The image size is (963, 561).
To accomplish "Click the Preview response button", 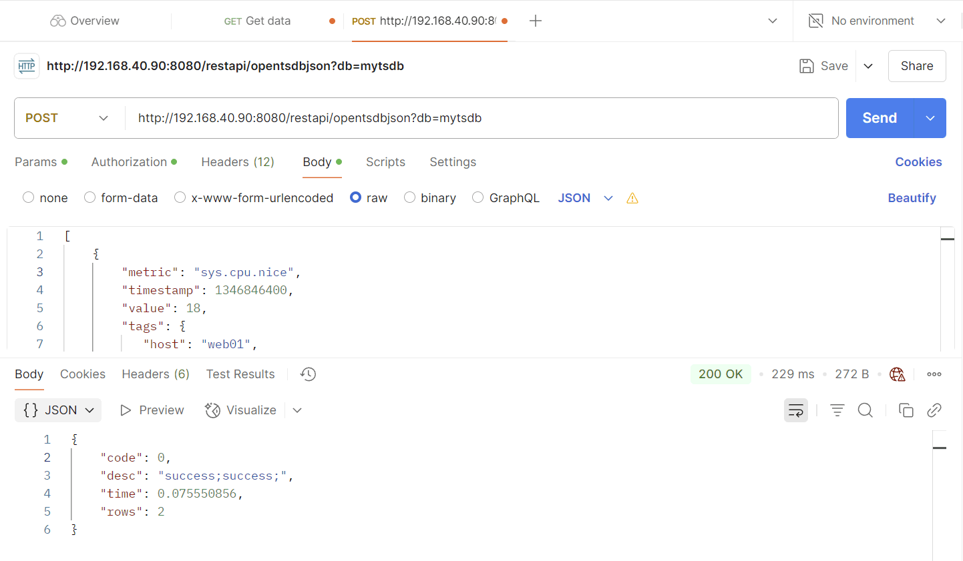I will [152, 410].
